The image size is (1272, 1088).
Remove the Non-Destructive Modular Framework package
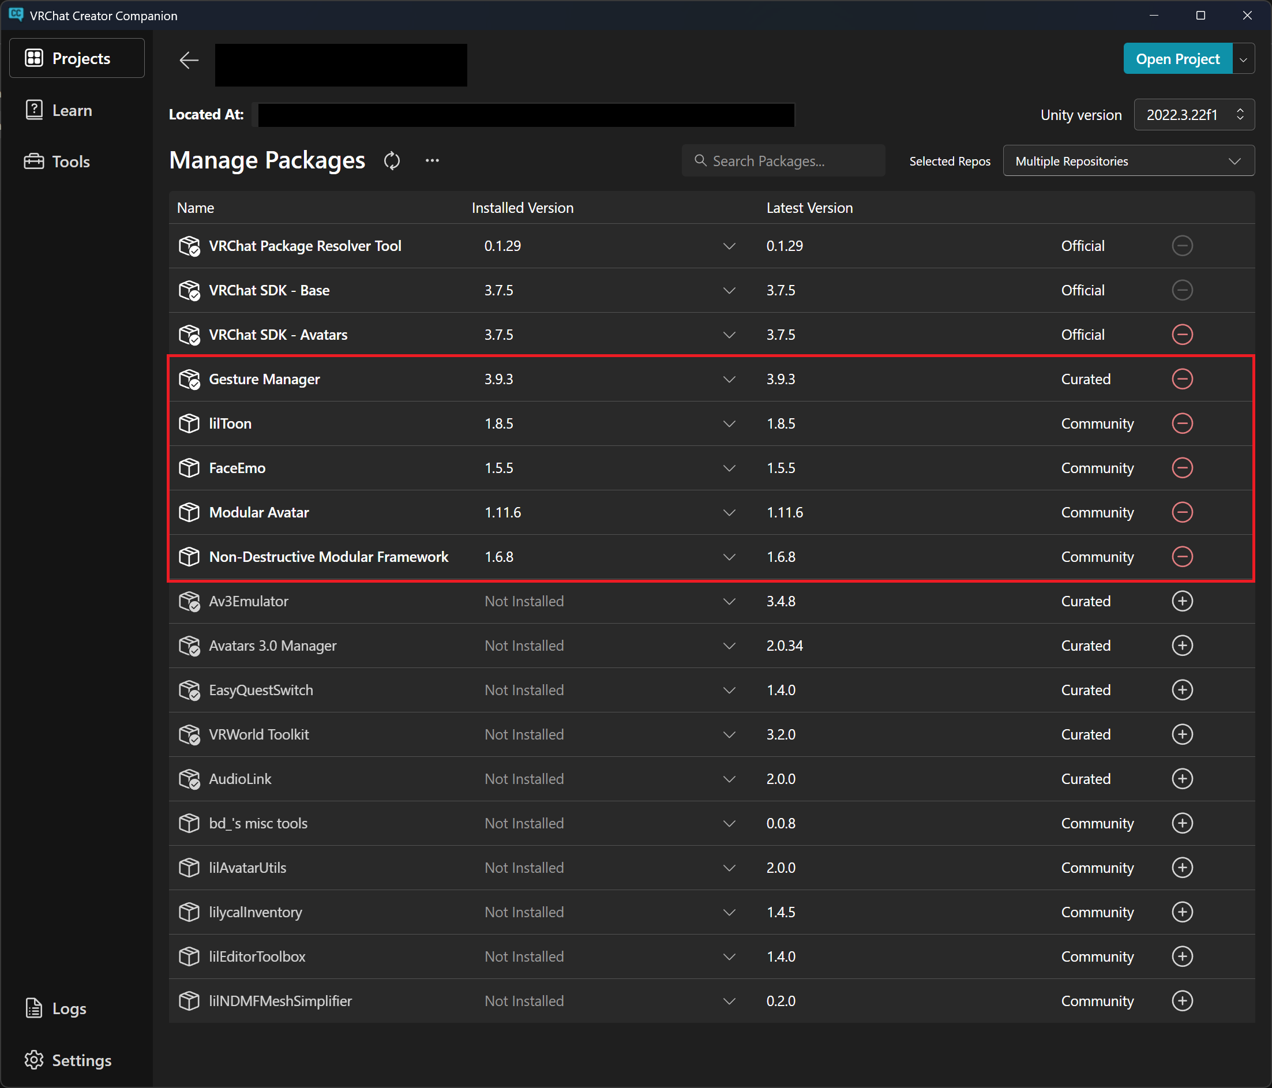(x=1182, y=556)
